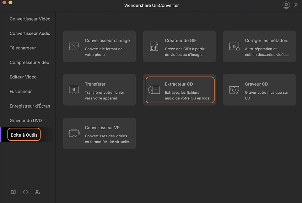The height and width of the screenshot is (203, 302).
Task: Click the Créateur de GIF icon
Action: pos(154,46)
